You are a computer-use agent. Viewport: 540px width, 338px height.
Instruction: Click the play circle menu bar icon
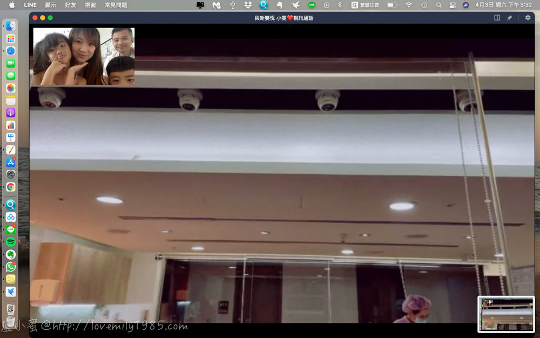pyautogui.click(x=327, y=5)
